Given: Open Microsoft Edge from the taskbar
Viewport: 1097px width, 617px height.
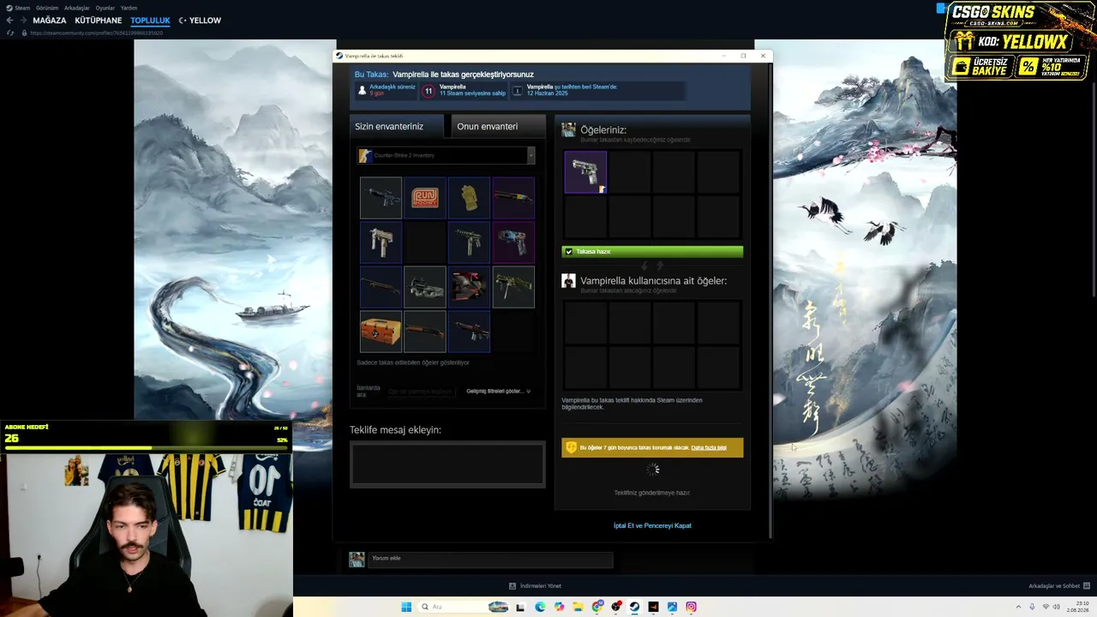Looking at the screenshot, I should (540, 607).
